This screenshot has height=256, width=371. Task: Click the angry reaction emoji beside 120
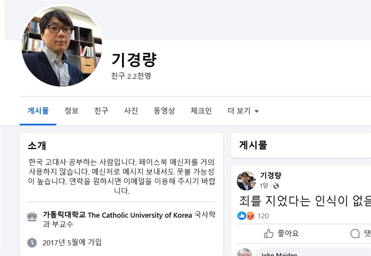point(250,216)
